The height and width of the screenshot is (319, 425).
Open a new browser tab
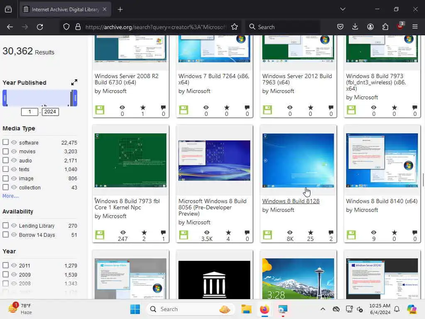click(x=120, y=10)
